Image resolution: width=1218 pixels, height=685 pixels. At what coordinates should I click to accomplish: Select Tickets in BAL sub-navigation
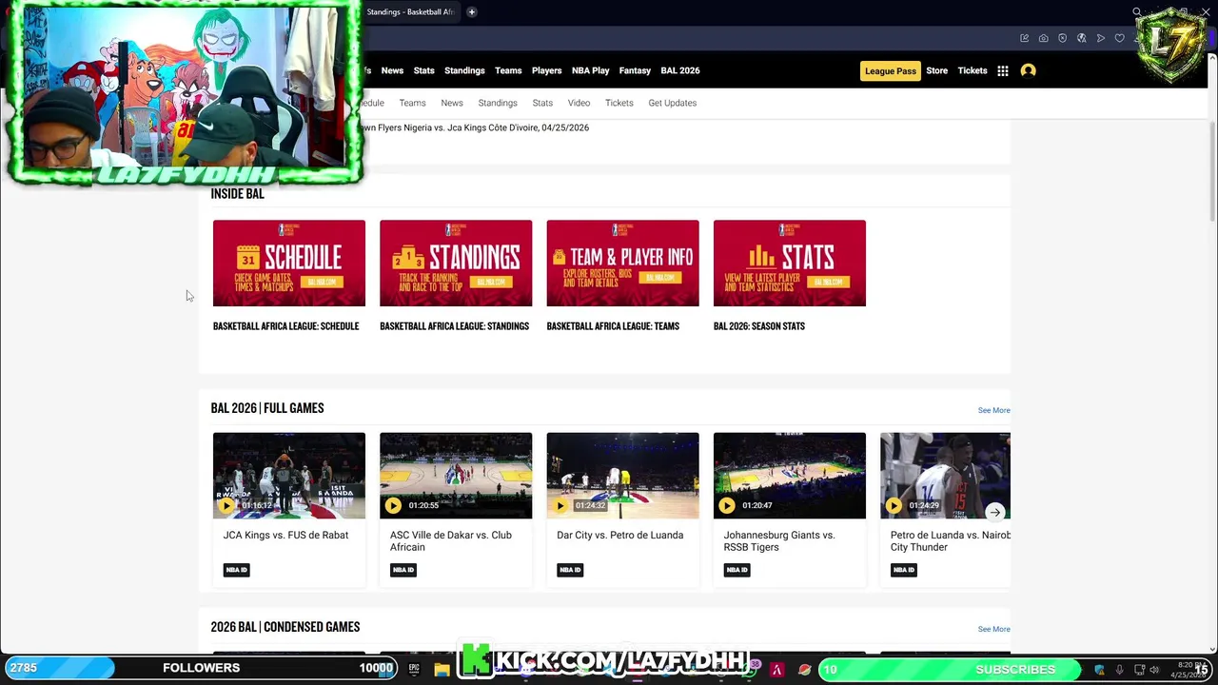pos(619,103)
